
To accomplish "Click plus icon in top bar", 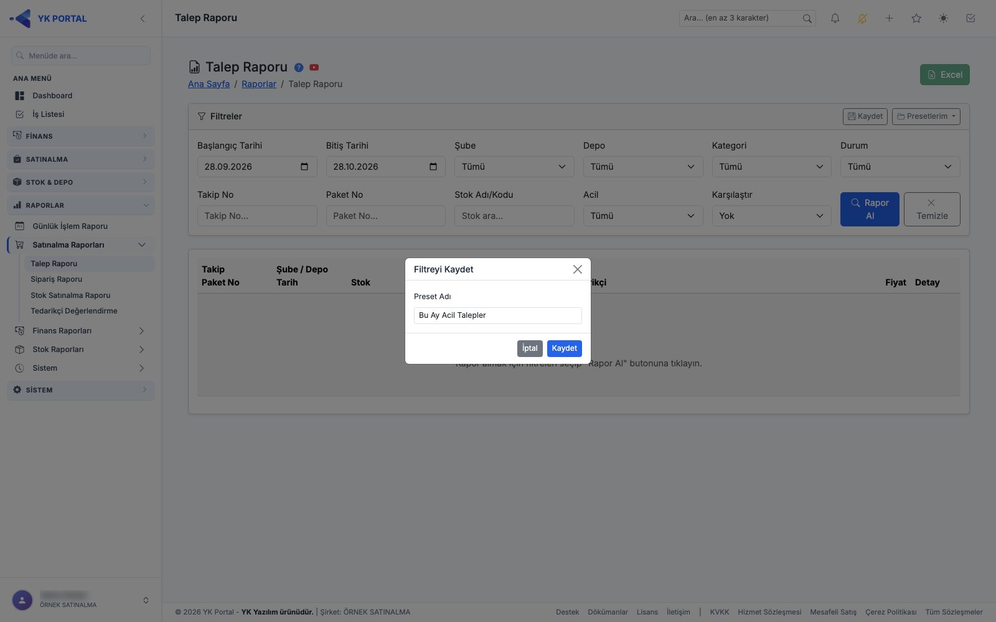I will tap(889, 19).
